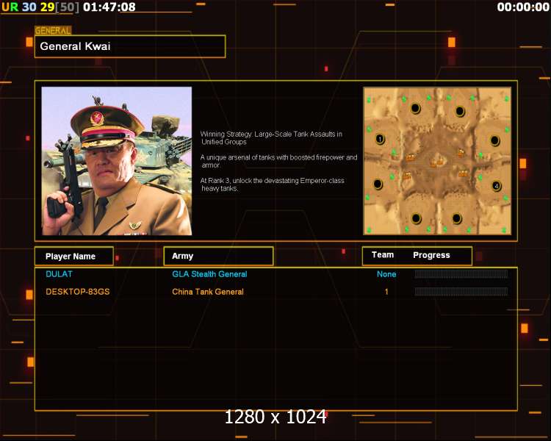Click the China Tank General army entry

tap(208, 292)
